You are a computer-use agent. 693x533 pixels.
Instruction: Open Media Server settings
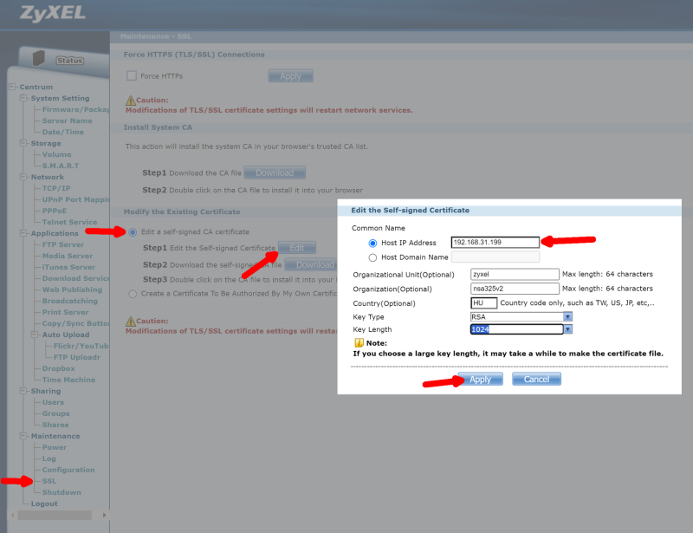pos(68,256)
